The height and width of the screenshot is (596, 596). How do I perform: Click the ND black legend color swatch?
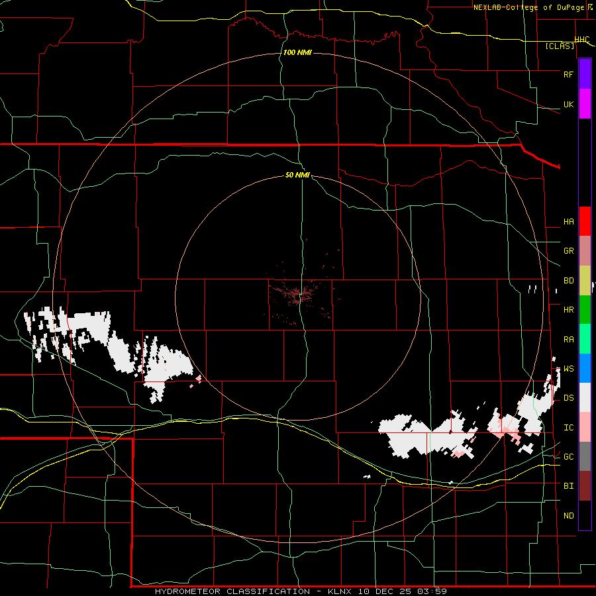585,515
